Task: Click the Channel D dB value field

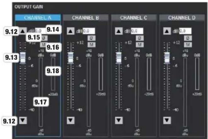Action: coord(185,31)
